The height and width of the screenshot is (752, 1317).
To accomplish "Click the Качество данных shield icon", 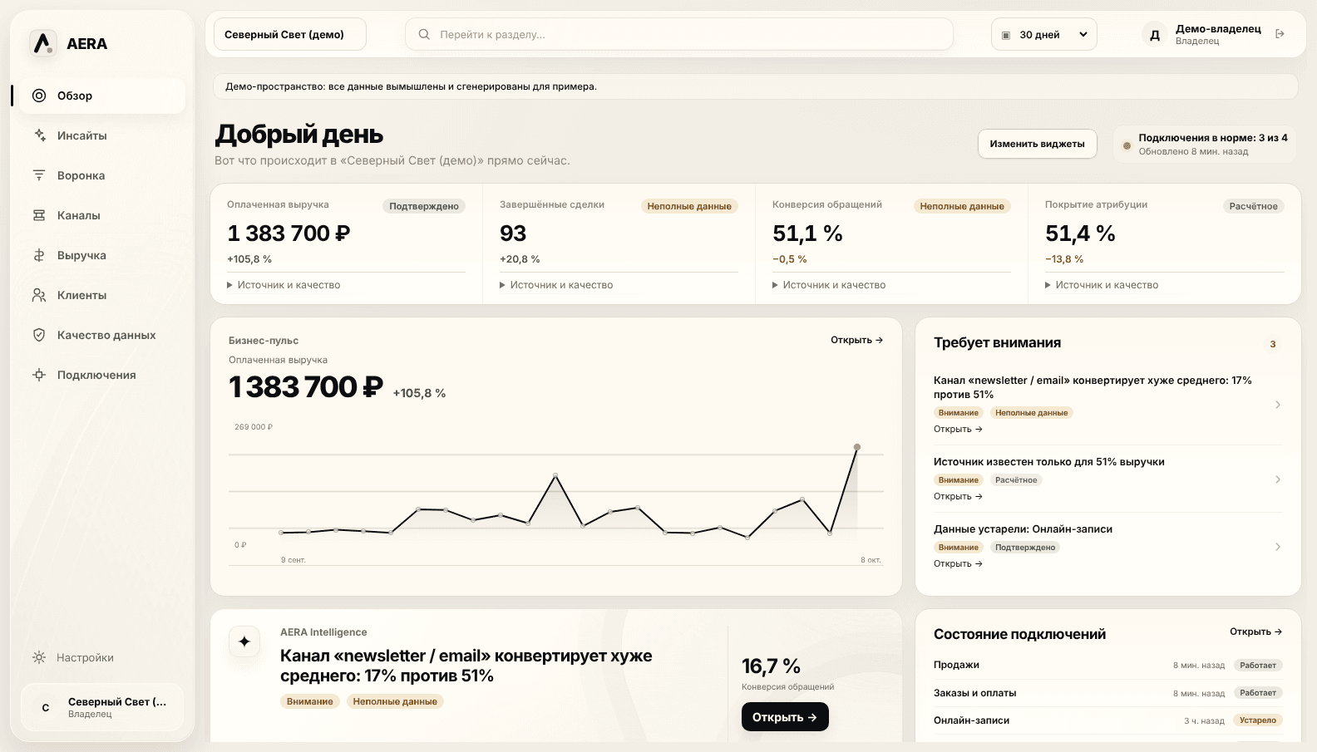I will [39, 335].
